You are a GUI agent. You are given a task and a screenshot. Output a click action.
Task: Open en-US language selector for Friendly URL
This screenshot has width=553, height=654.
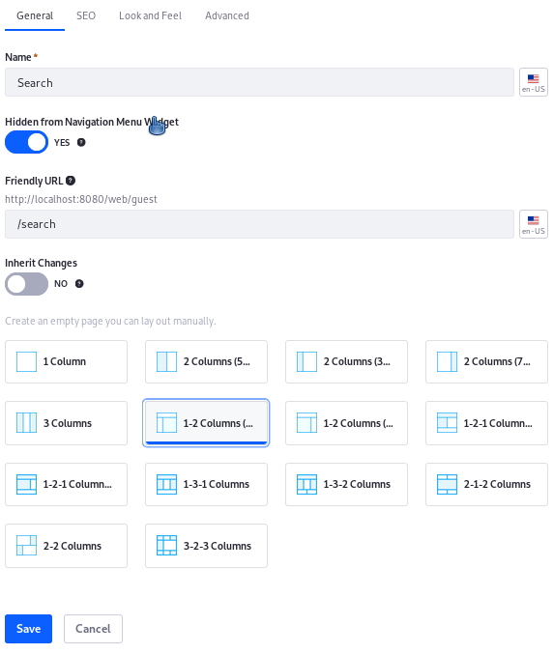(x=534, y=224)
